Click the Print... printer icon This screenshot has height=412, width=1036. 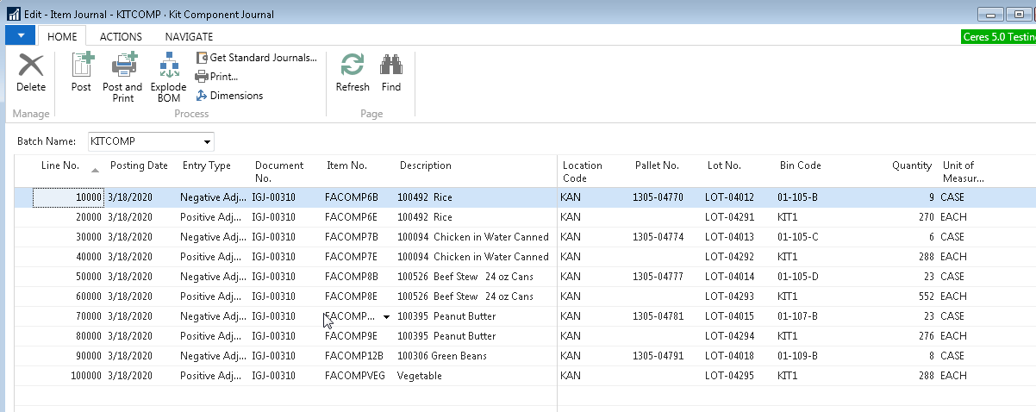(202, 77)
